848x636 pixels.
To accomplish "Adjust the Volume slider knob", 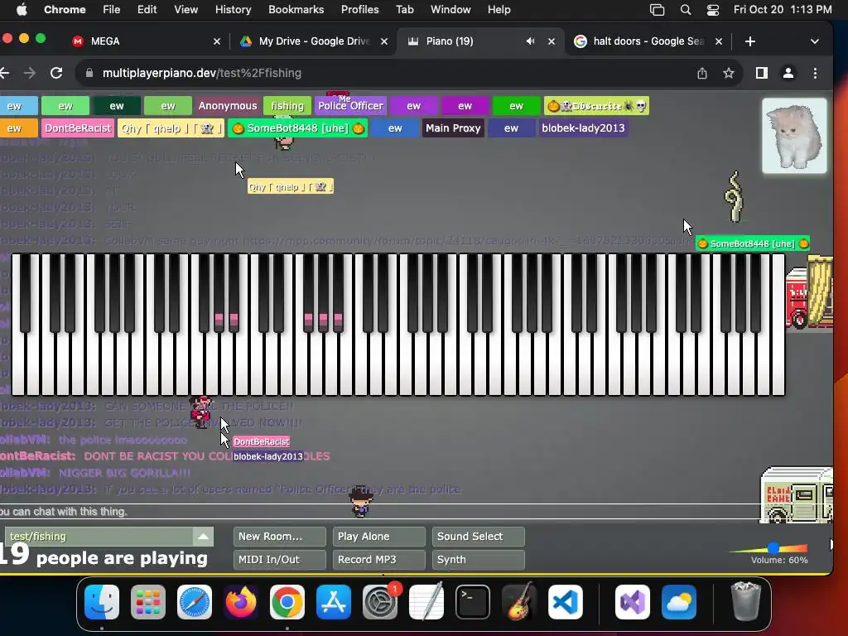I will coord(773,548).
